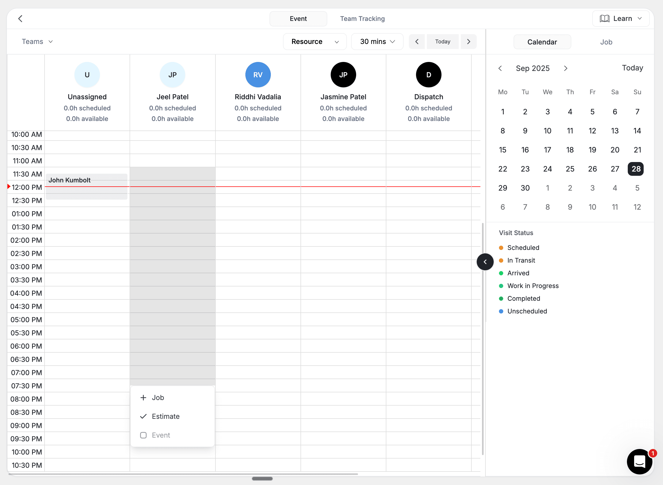Collapse the right sidebar panel
Viewport: 663px width, 485px height.
point(485,262)
